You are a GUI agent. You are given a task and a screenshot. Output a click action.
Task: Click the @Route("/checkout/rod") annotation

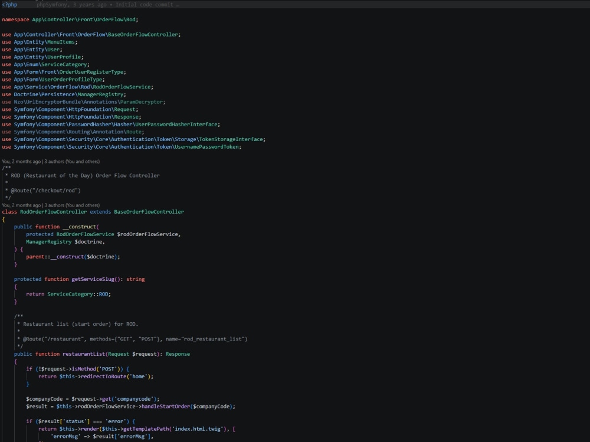coord(45,191)
